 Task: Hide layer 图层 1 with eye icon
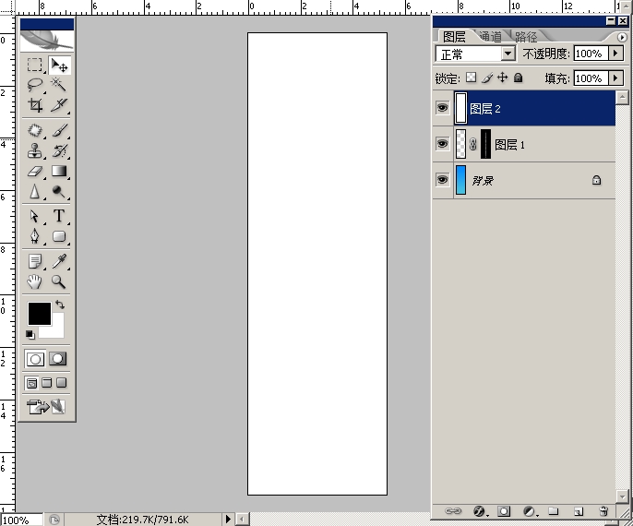(x=443, y=144)
